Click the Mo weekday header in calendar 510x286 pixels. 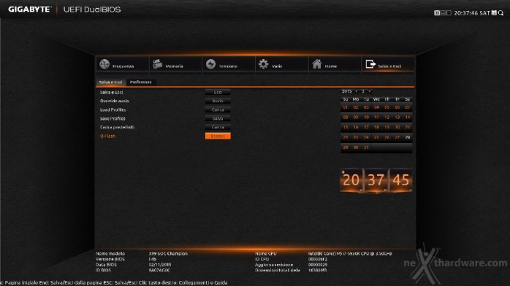coord(356,99)
